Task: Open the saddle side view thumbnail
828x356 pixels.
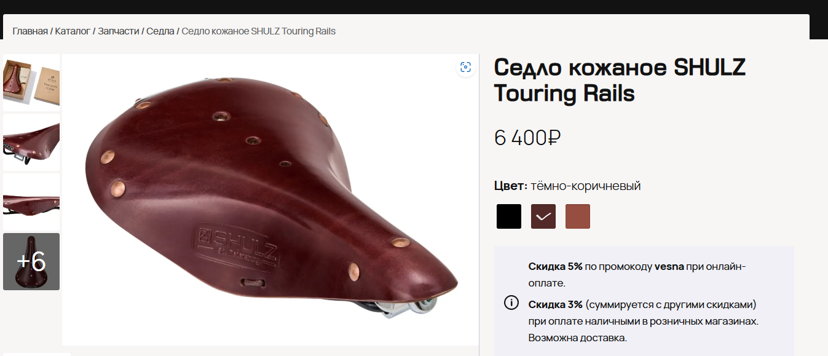Action: tap(31, 142)
